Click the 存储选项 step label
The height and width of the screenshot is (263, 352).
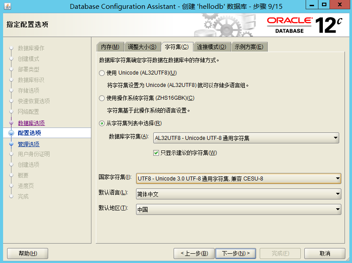[x=28, y=90]
